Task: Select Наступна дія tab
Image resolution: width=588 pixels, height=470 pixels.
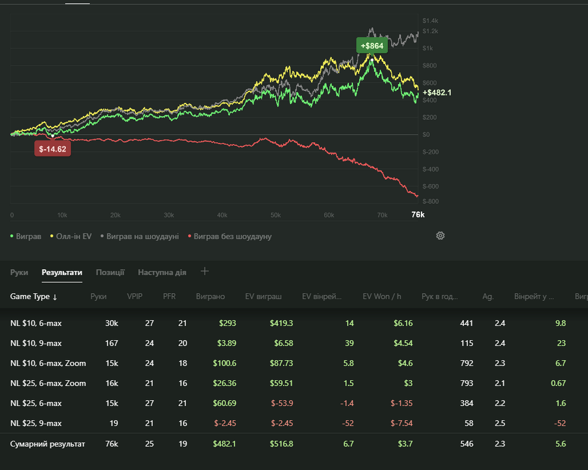Action: point(162,273)
